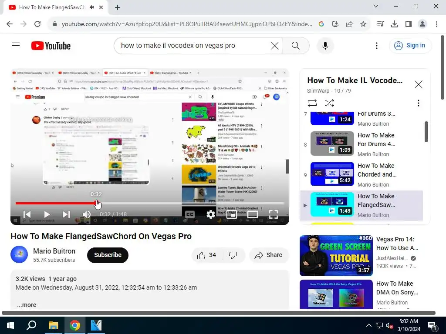Play the paused video
The width and height of the screenshot is (446, 334).
click(47, 214)
